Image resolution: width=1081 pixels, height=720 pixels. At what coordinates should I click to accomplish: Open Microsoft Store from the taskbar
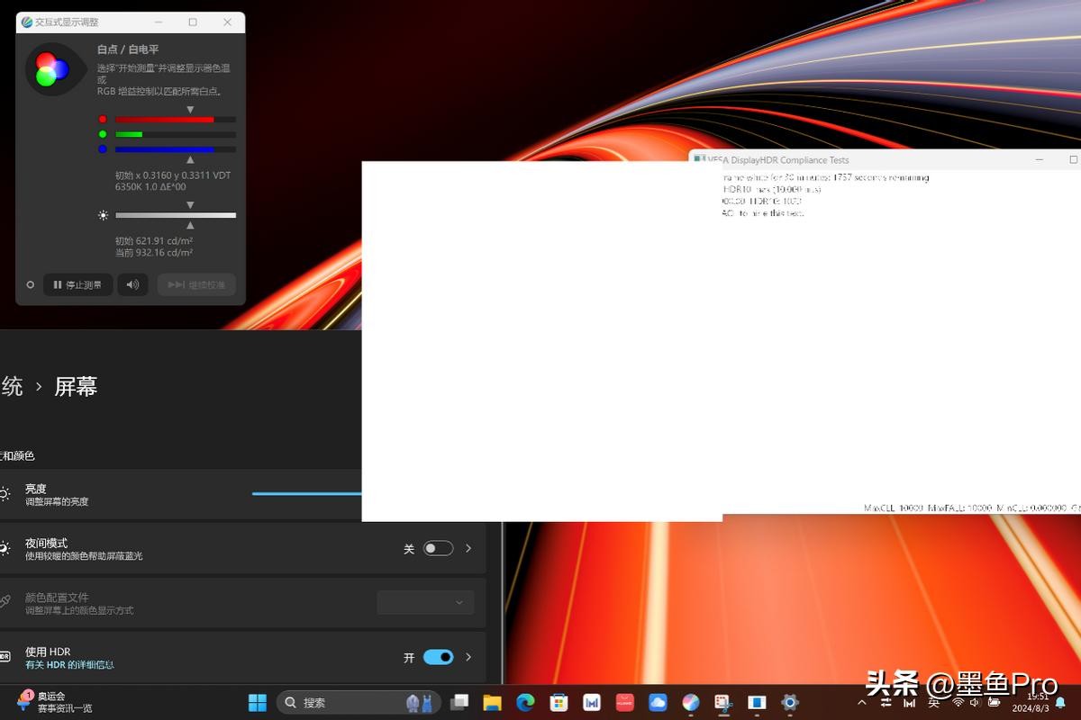pyautogui.click(x=559, y=702)
